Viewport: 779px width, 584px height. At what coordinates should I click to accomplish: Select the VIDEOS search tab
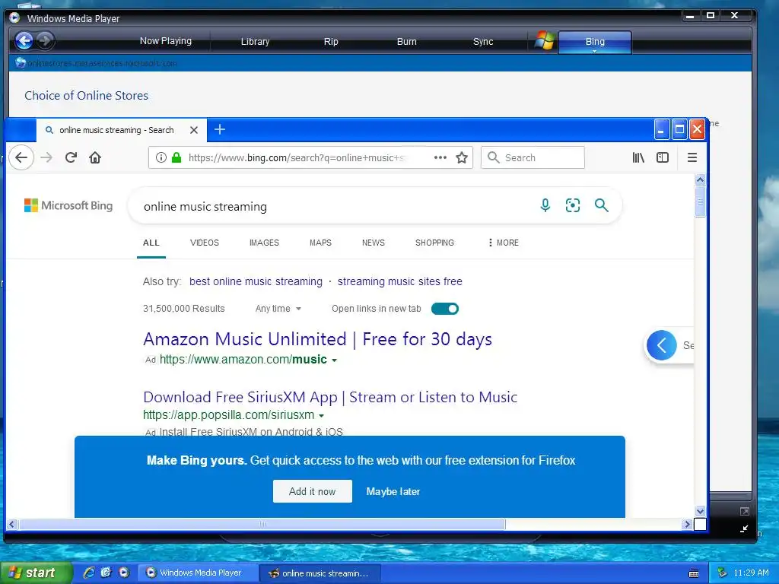point(204,243)
